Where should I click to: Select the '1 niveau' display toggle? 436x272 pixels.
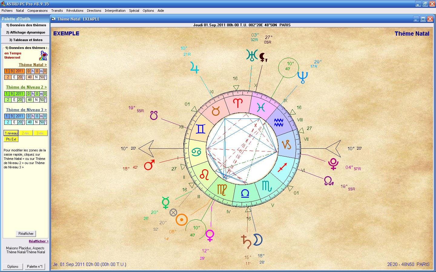click(x=11, y=133)
